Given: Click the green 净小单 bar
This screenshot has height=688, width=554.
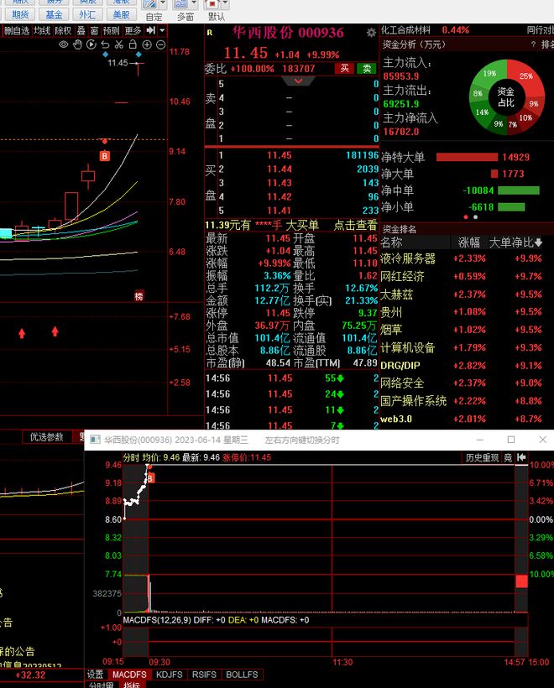Looking at the screenshot, I should (x=511, y=207).
